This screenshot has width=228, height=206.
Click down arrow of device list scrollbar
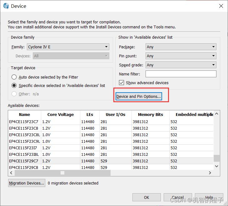pos(216,166)
